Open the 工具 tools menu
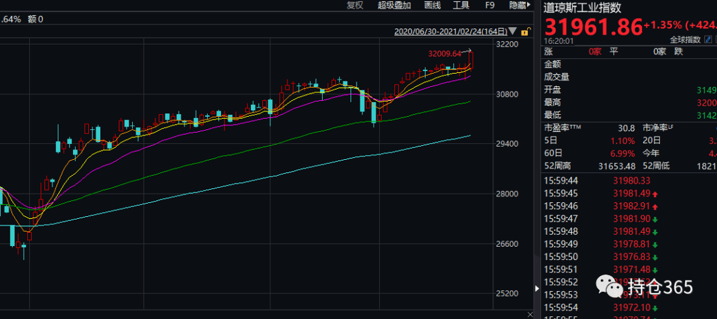This screenshot has height=319, width=717. (x=461, y=5)
